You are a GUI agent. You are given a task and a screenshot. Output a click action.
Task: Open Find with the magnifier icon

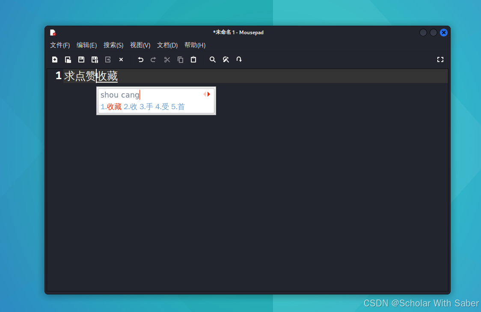coord(213,59)
